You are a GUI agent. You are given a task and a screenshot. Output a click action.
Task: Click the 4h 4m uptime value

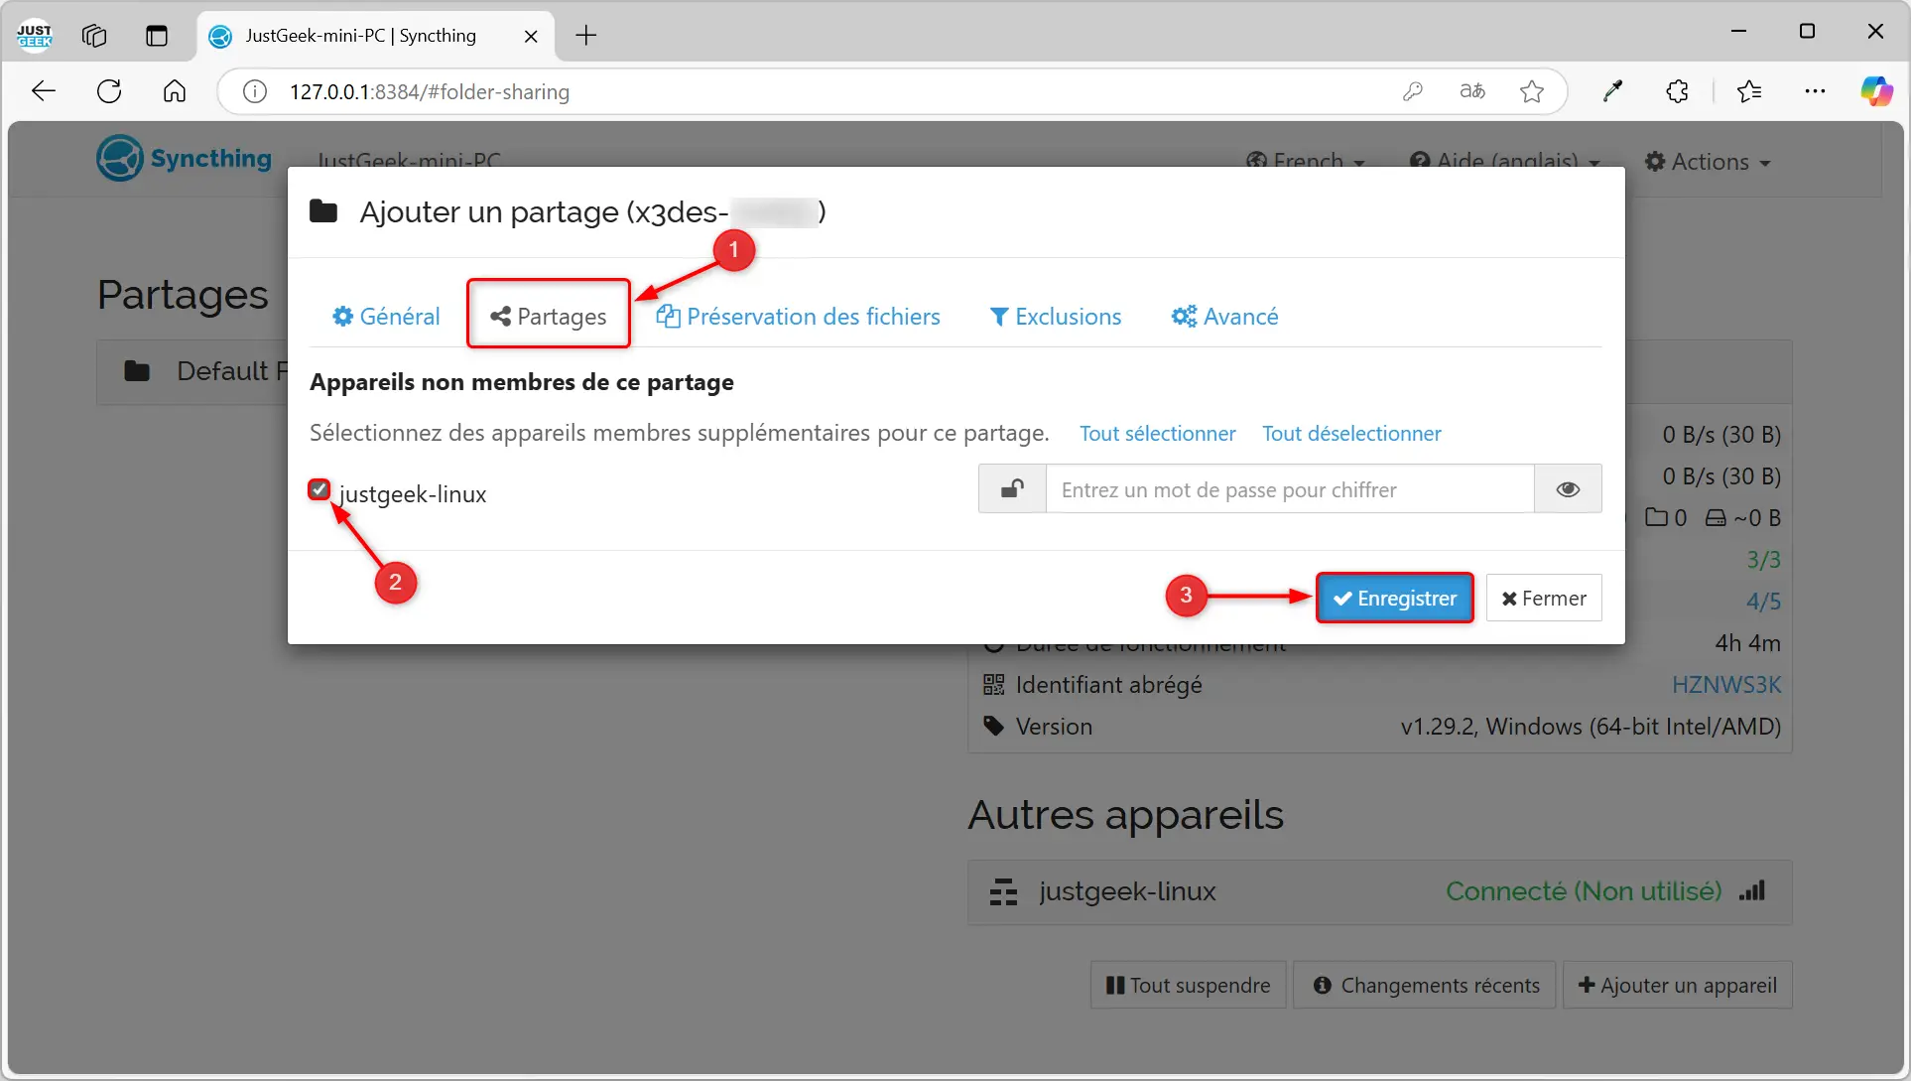1747,643
